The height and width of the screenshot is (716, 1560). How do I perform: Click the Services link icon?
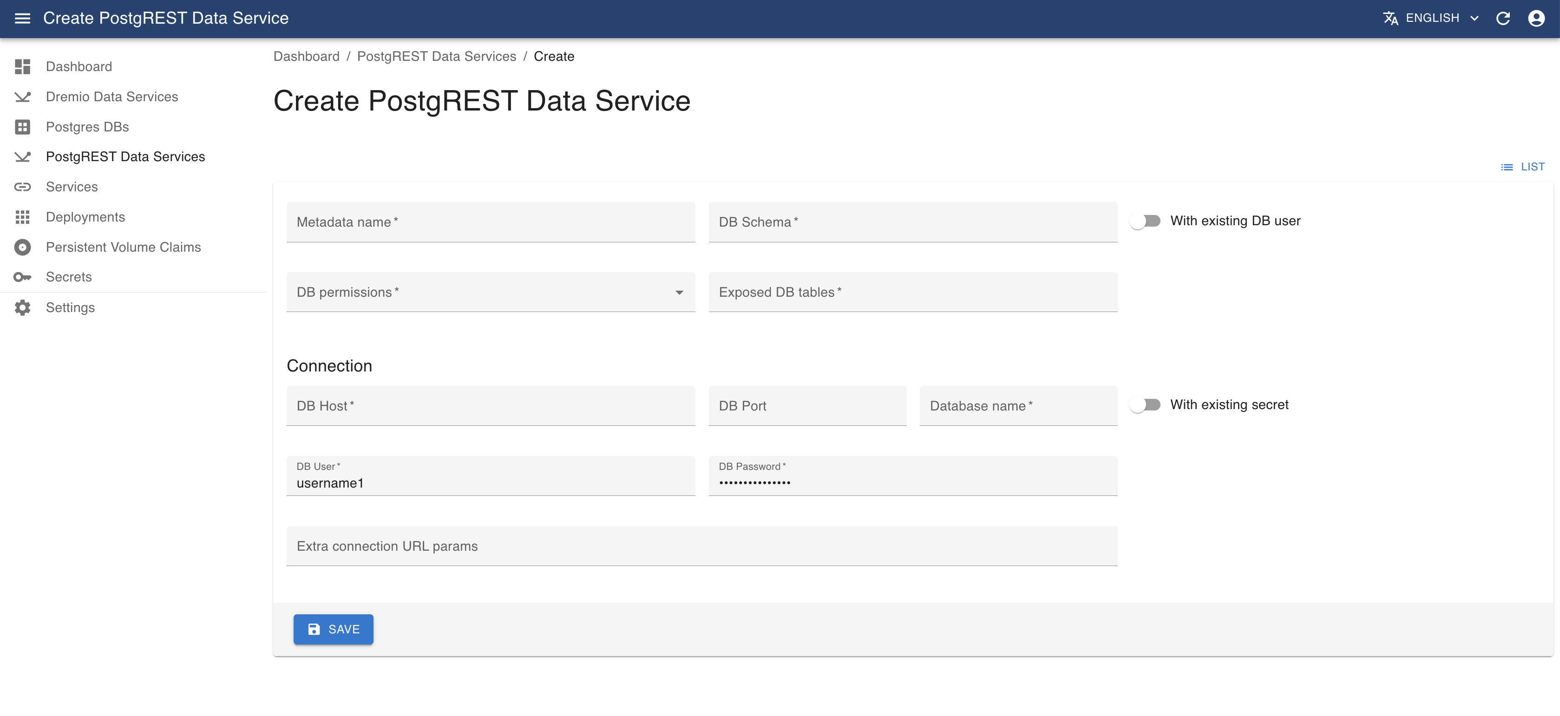click(22, 187)
